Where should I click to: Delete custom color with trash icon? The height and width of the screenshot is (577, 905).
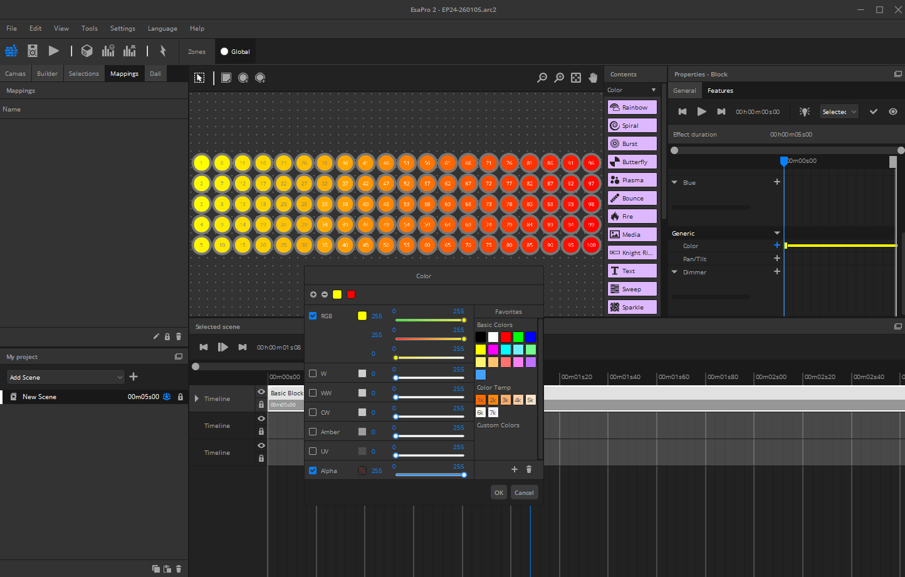coord(529,469)
